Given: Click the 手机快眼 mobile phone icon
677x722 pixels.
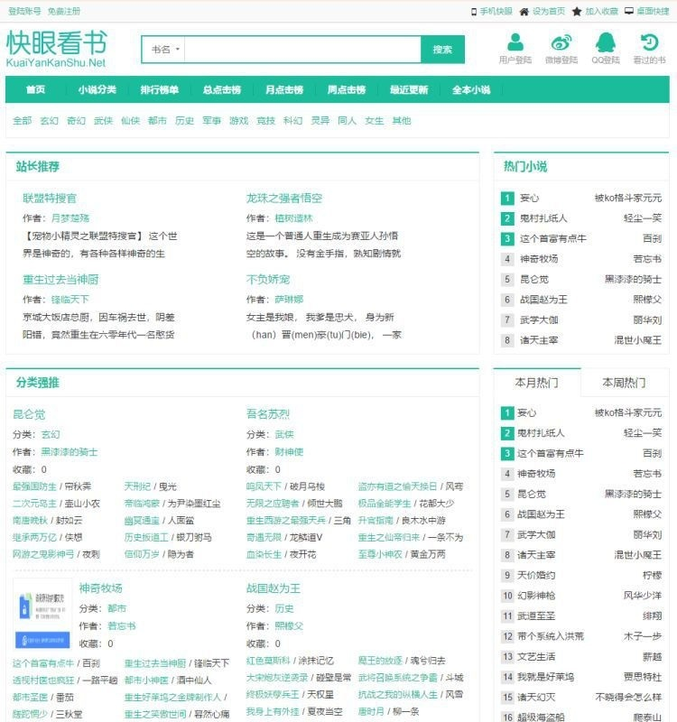Looking at the screenshot, I should 473,12.
